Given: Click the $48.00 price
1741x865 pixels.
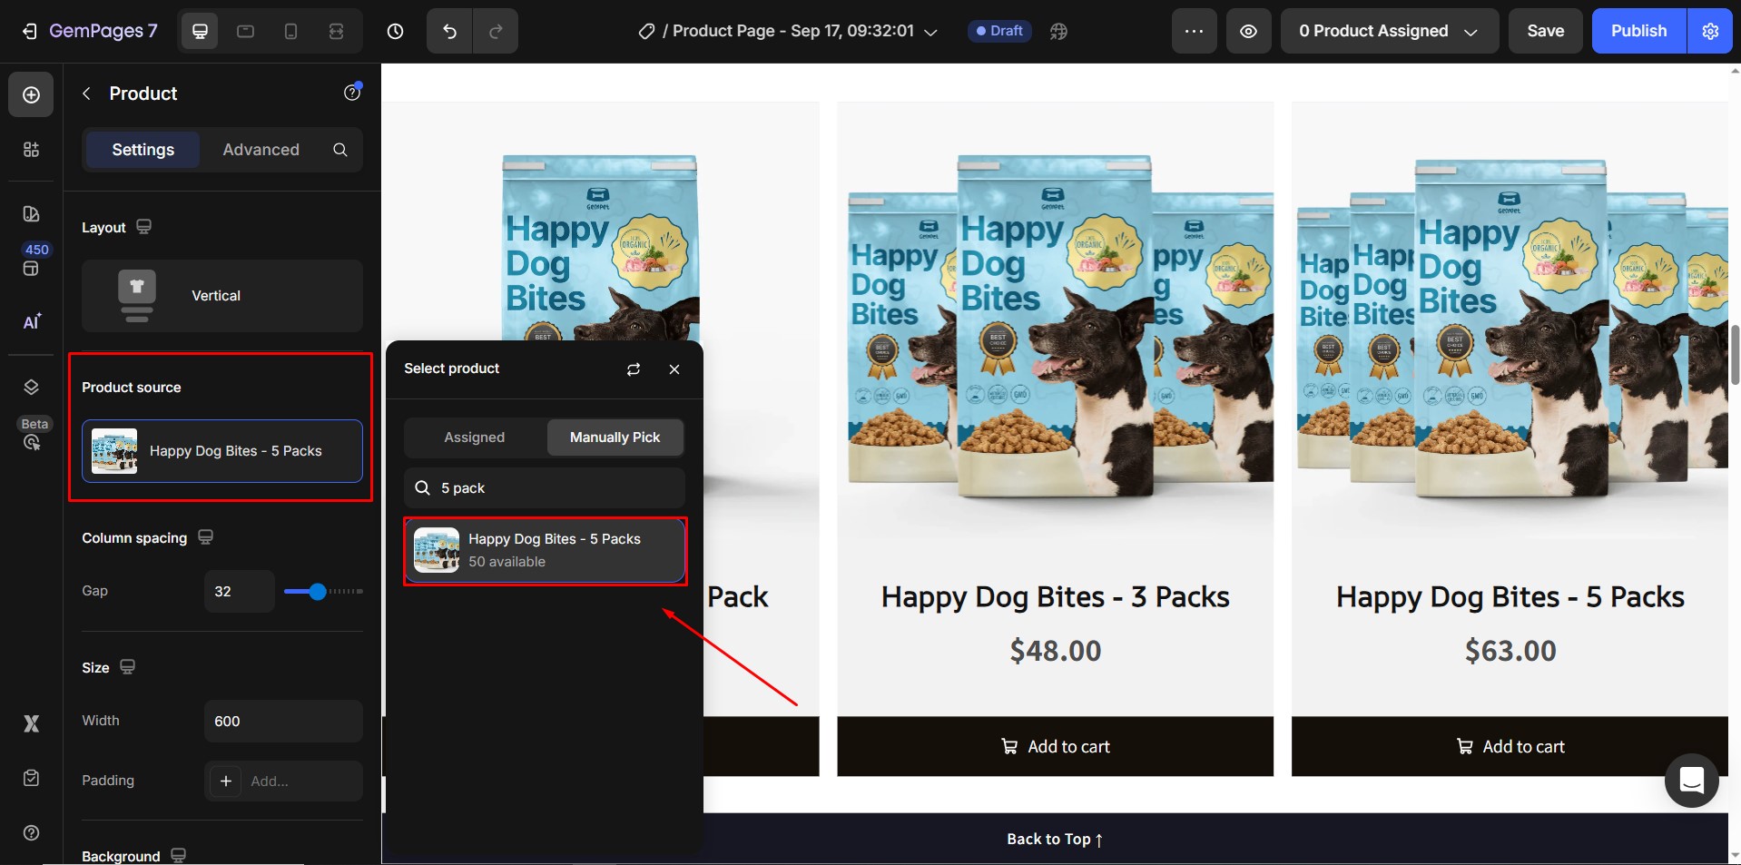Looking at the screenshot, I should coord(1055,651).
